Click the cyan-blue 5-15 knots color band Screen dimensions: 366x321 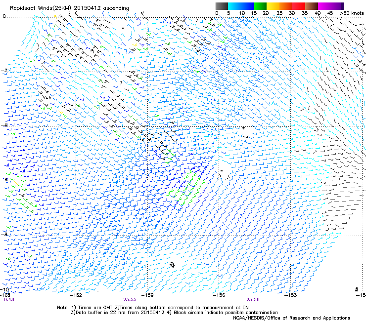click(x=241, y=6)
